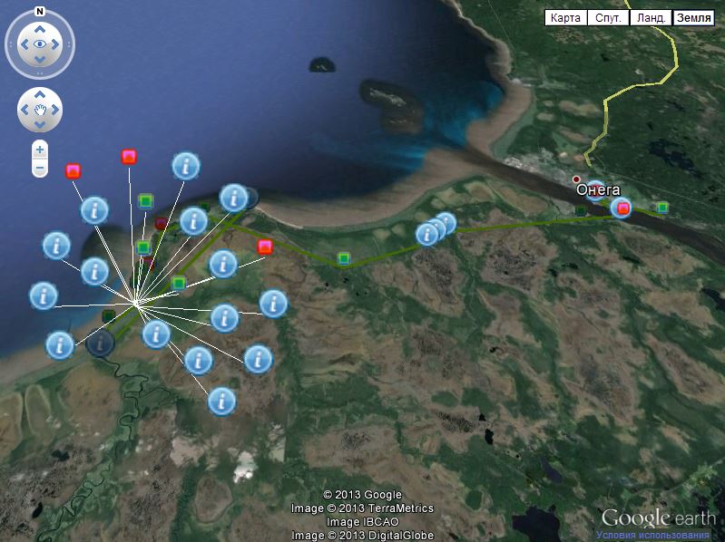
Task: Zoom out with the minus button
Action: [x=40, y=169]
